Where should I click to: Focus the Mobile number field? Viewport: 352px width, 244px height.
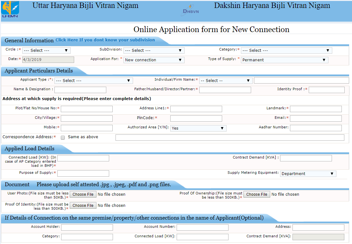coord(87,128)
